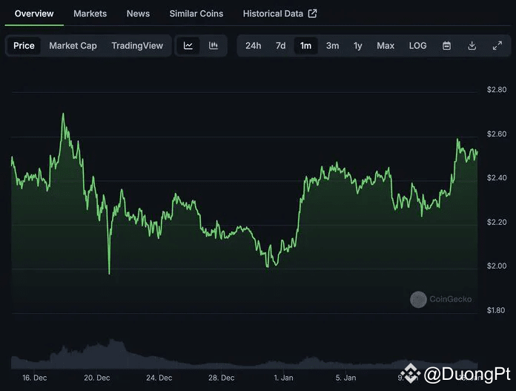Show 1y price history
Screen dimensions: 516x391
(x=357, y=46)
